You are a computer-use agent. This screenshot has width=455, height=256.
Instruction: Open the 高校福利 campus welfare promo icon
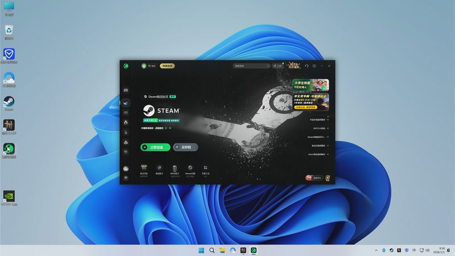coord(293,65)
